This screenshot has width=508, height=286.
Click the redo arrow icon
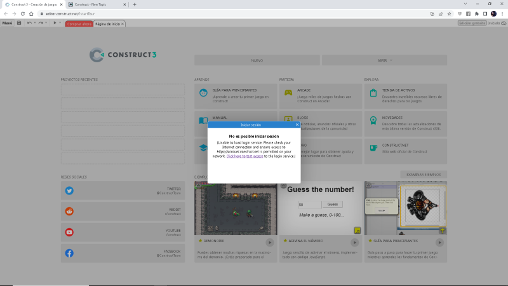click(x=41, y=23)
